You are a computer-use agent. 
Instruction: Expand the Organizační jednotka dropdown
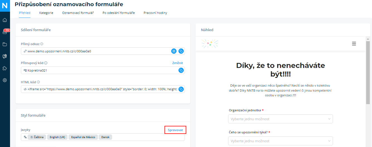pyautogui.click(x=281, y=119)
